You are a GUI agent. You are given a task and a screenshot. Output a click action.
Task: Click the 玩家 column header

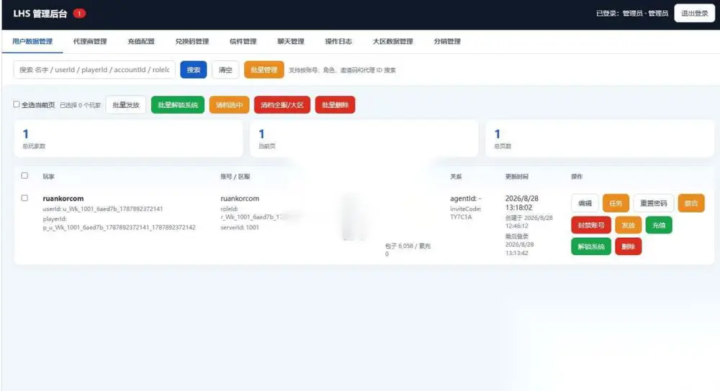[49, 177]
